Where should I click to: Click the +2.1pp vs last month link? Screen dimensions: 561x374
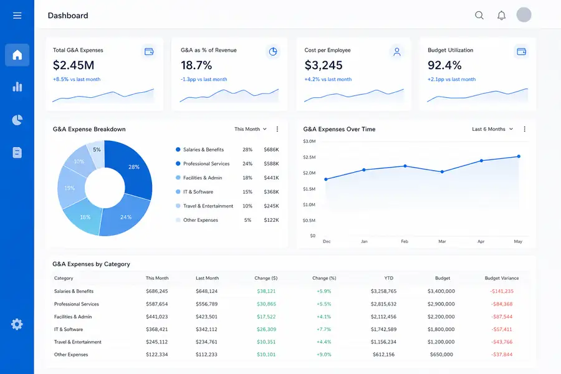[451, 79]
